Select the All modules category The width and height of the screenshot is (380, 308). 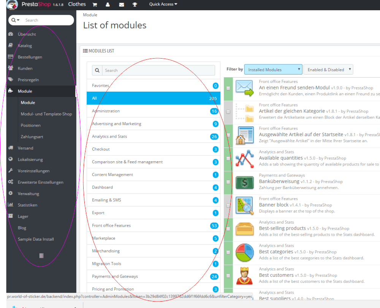pos(154,98)
